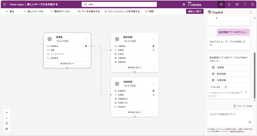Screen dimensions: 257x136
Task: Click the 環境 environment picker デモ開発環境
Action: (x=192, y=4)
